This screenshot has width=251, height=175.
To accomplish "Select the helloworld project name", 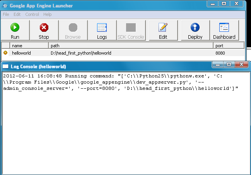I will pos(21,53).
